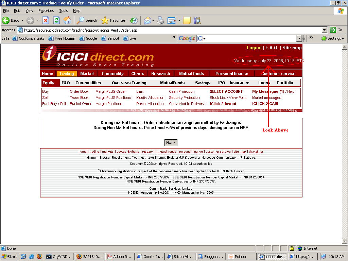Click the Forward arrow icon in toolbar
The width and height of the screenshot is (348, 261).
(30, 20)
